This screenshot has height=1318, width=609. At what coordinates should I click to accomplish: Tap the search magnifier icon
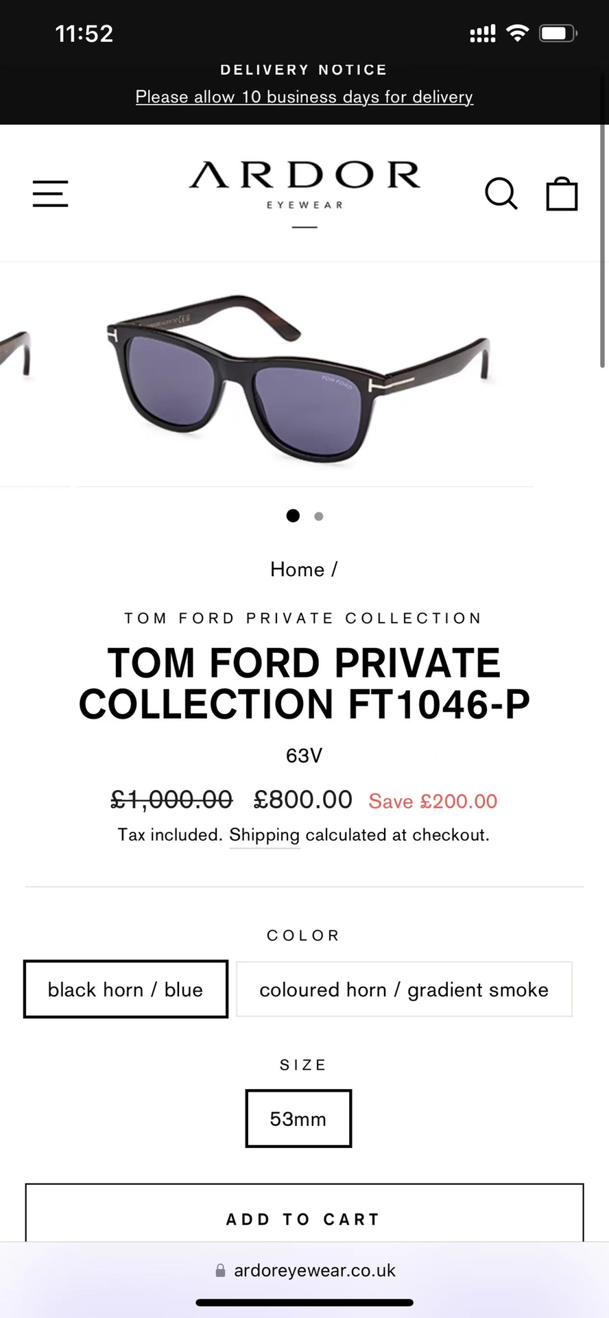pyautogui.click(x=501, y=193)
